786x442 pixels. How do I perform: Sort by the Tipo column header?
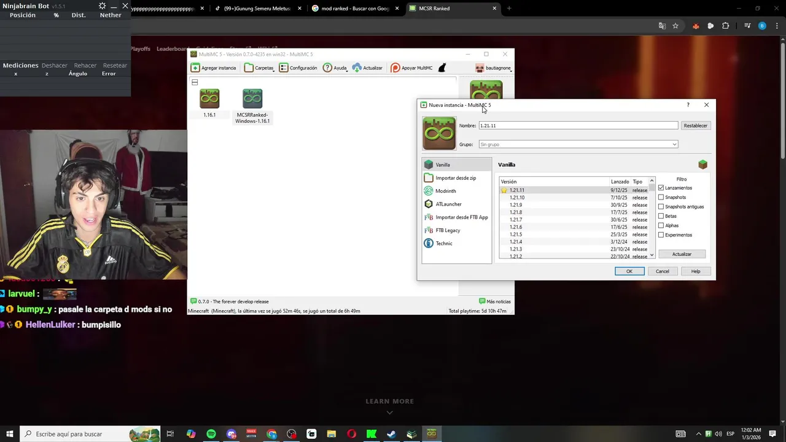(x=639, y=182)
